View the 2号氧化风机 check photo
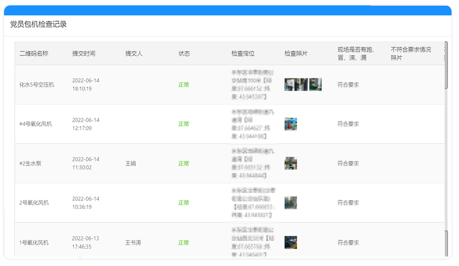This screenshot has width=459, height=266. click(290, 202)
